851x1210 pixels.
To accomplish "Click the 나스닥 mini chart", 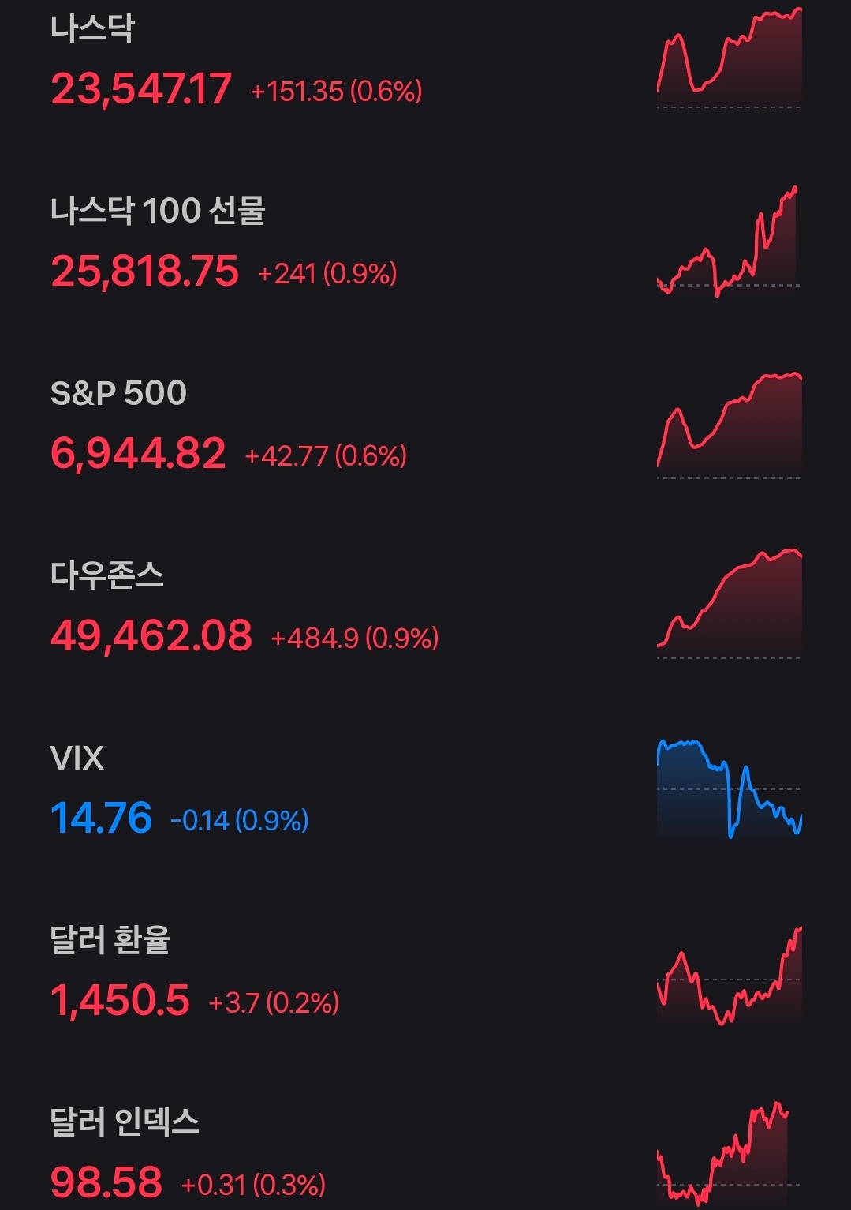I will click(729, 59).
